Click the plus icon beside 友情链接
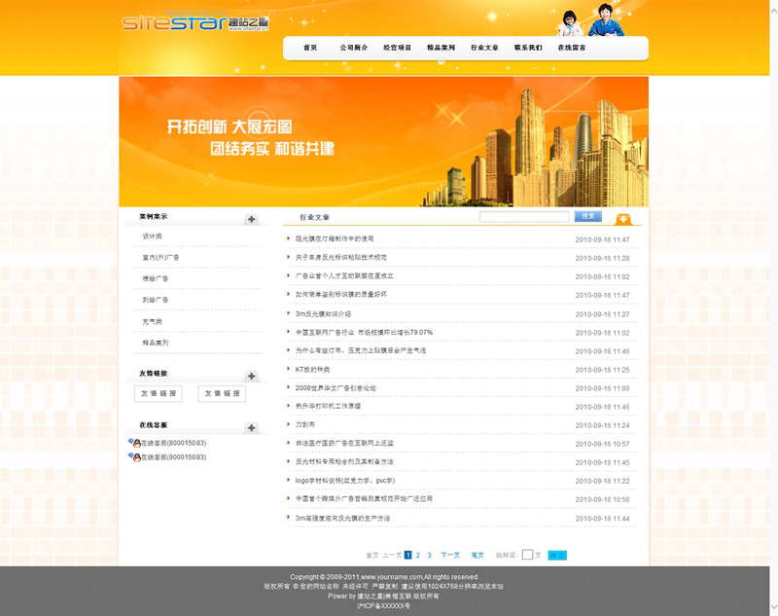Screen dimensions: 778x616 tap(252, 376)
